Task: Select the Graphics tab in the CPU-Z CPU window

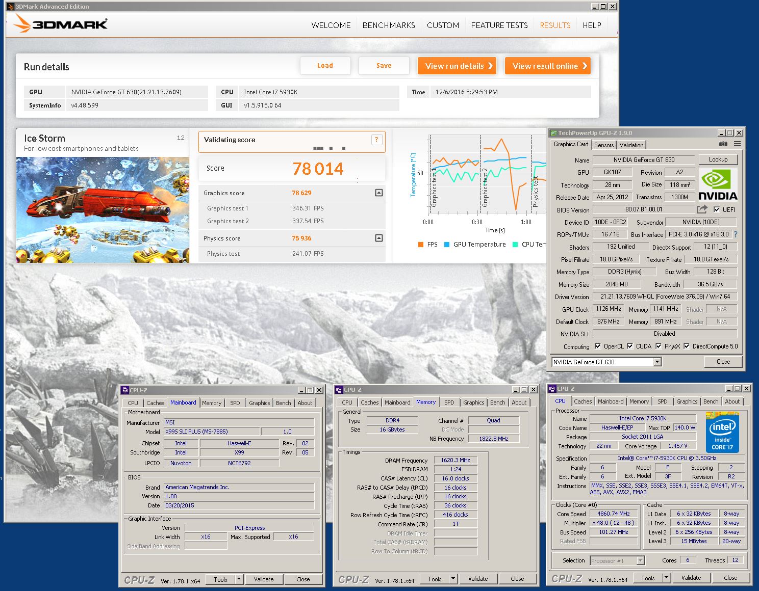Action: pyautogui.click(x=687, y=401)
